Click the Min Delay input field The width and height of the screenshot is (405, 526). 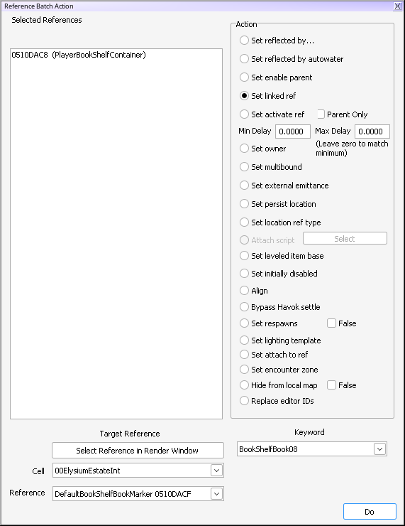pos(293,131)
